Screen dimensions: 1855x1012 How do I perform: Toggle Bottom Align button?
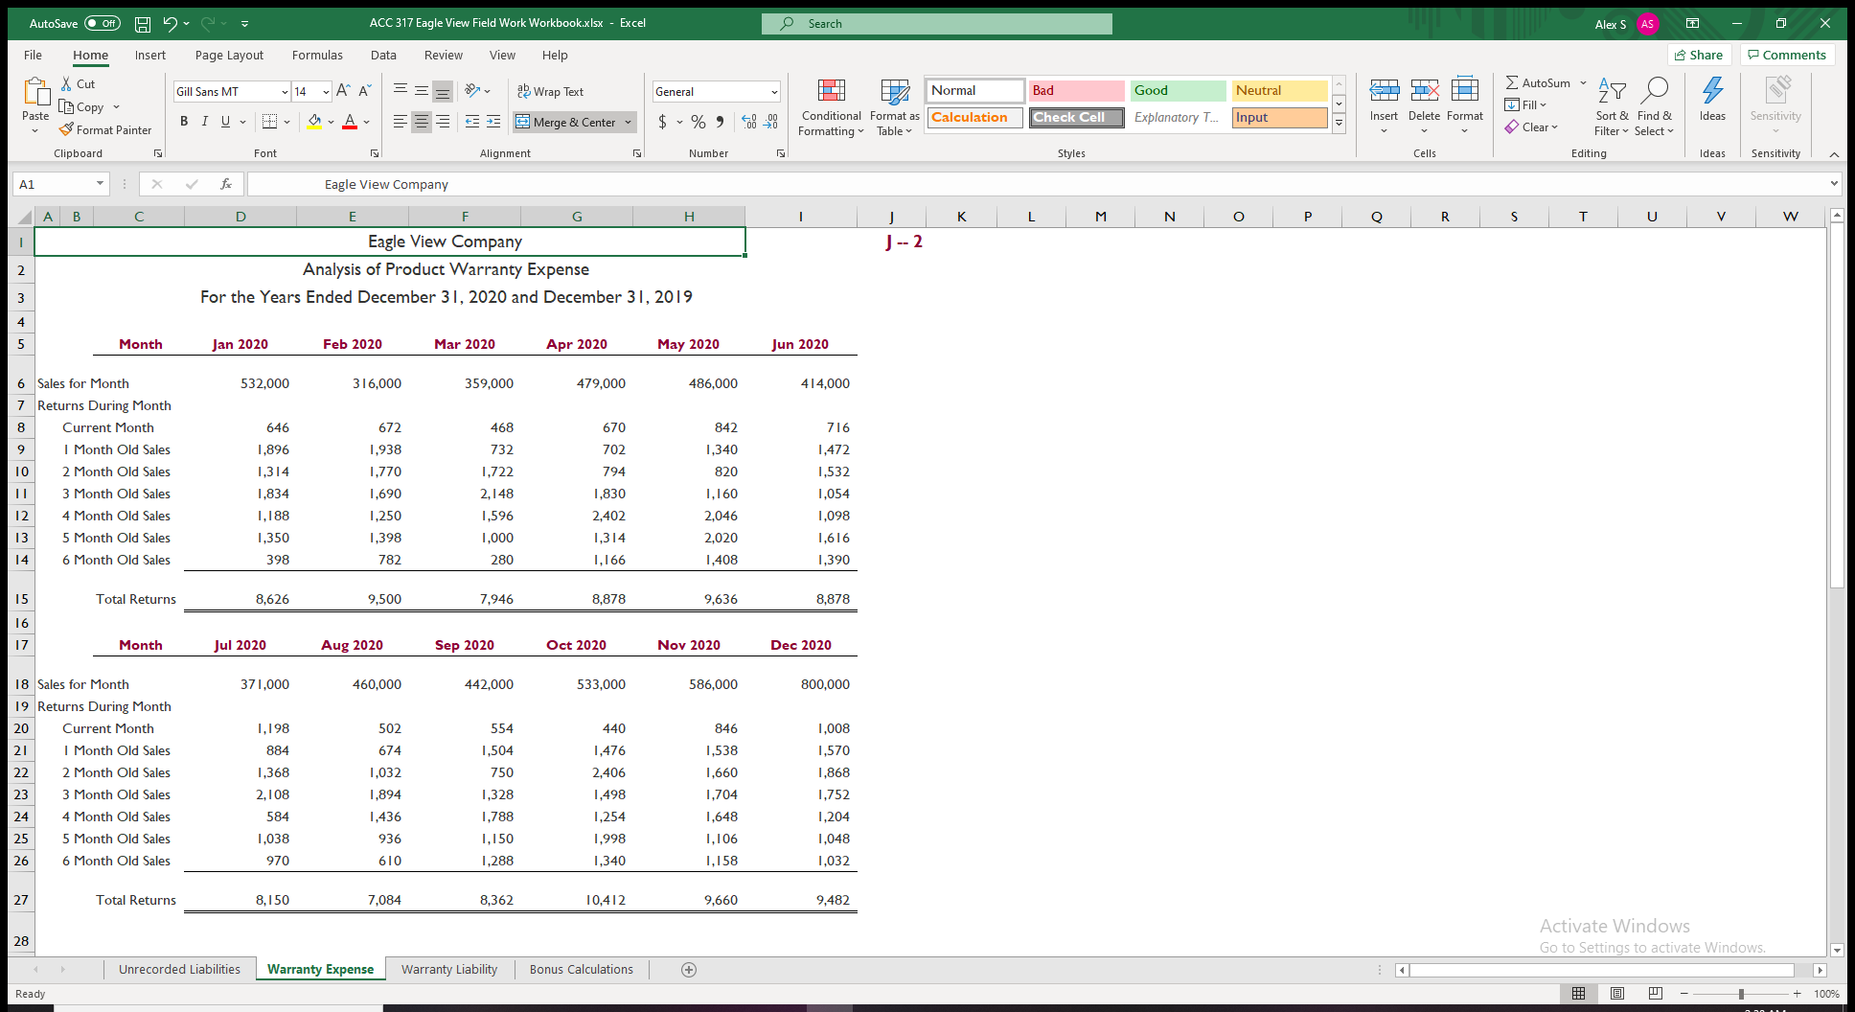pos(443,91)
